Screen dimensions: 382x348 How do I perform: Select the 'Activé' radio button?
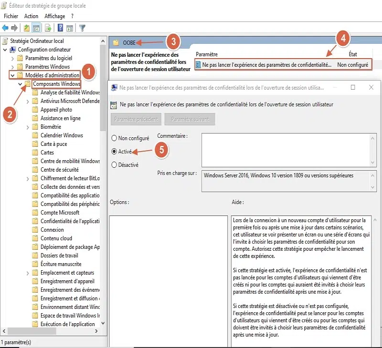pos(114,151)
